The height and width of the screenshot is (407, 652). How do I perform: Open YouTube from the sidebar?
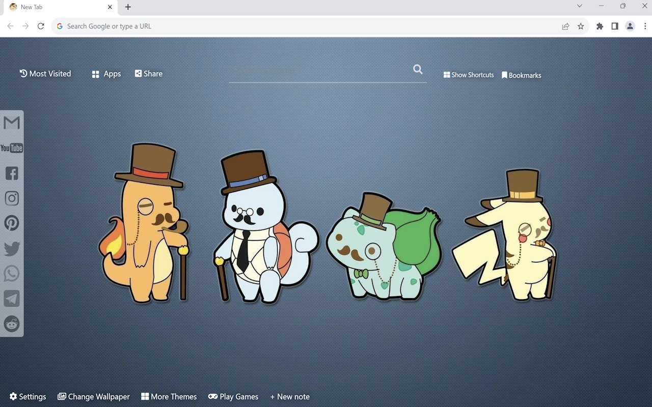[12, 148]
